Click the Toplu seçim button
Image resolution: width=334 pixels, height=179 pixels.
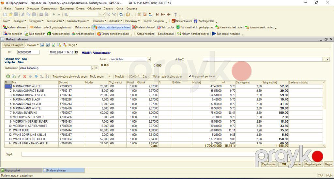click(97, 76)
